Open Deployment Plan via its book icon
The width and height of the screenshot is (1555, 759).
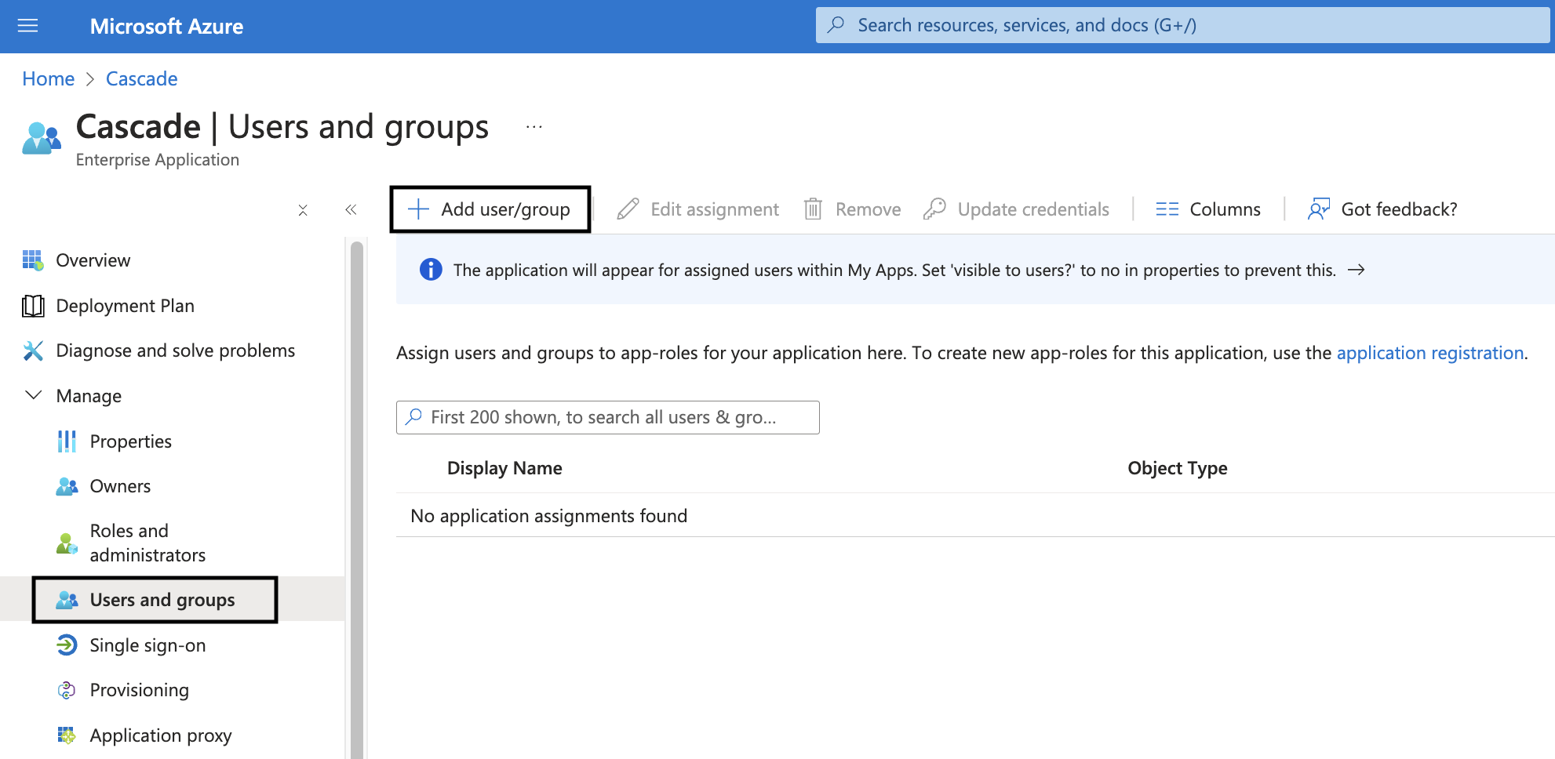(x=32, y=306)
